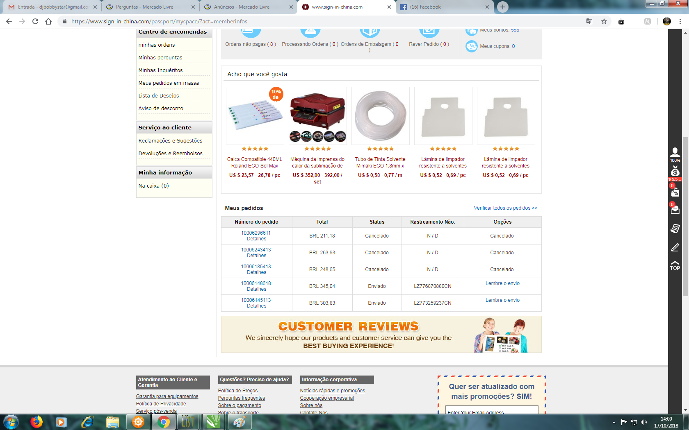Open Paint from the taskbar
The image size is (689, 430).
(240, 422)
